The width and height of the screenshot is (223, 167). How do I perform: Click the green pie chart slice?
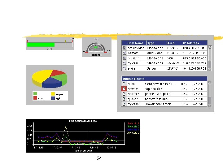(61, 77)
